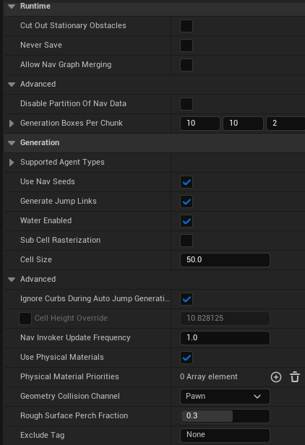This screenshot has height=445, width=305.
Task: Expand Generation Boxes Per Chunk
Action: point(12,123)
